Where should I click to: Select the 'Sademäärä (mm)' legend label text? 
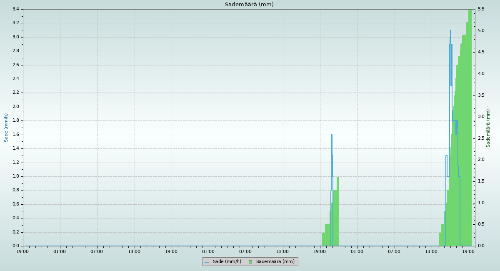275,262
